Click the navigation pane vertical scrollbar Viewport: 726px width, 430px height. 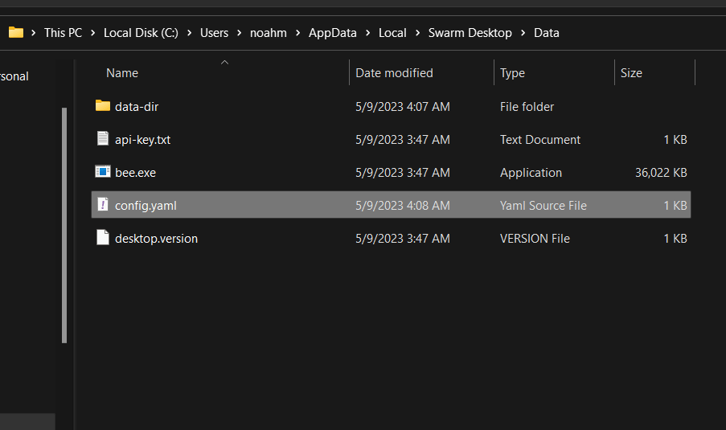[64, 225]
